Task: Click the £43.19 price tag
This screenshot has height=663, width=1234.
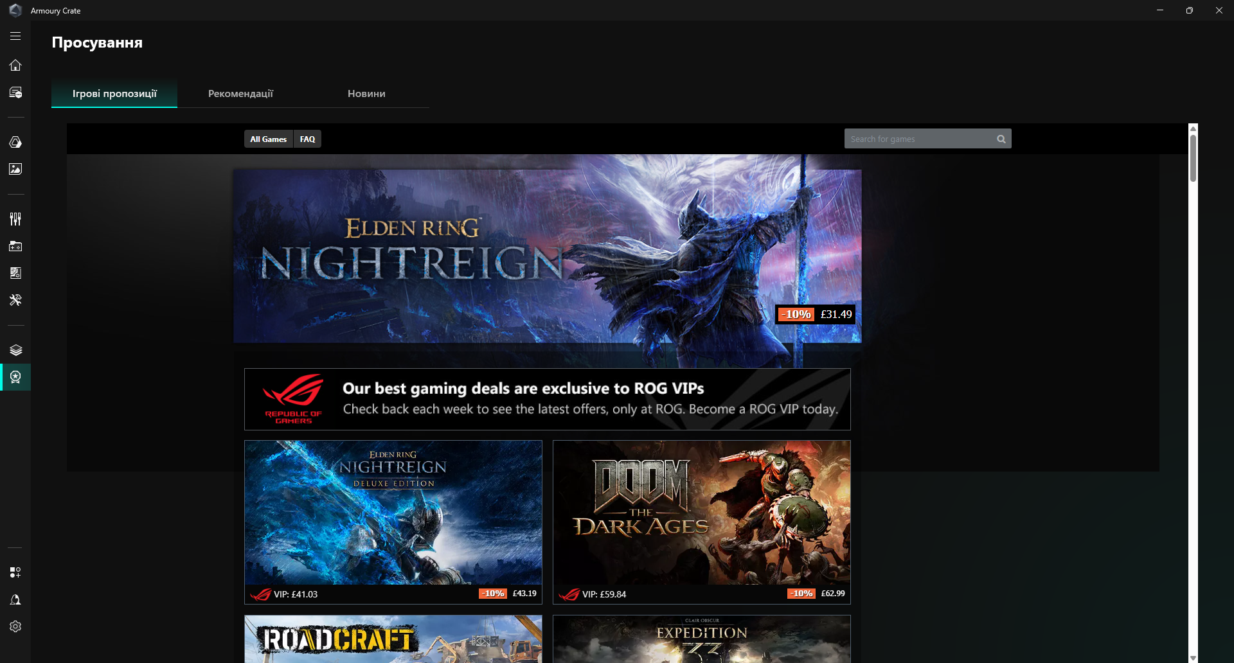Action: 524,594
